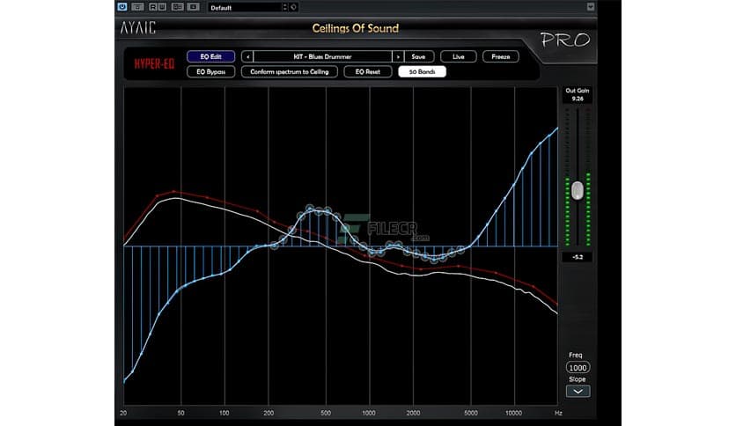
Task: Click the A/B compare host toolbar icon
Action: tap(178, 6)
